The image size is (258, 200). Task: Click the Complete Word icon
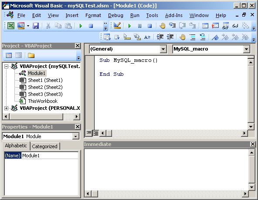point(147,37)
